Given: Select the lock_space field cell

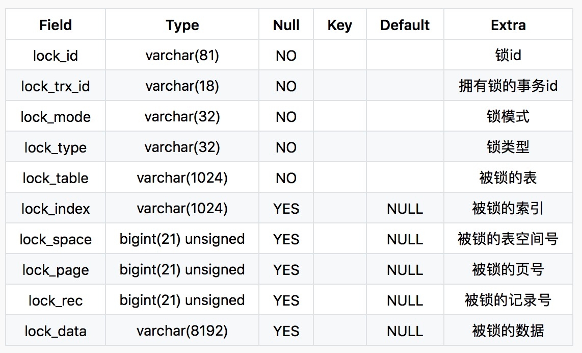Looking at the screenshot, I should 56,239.
